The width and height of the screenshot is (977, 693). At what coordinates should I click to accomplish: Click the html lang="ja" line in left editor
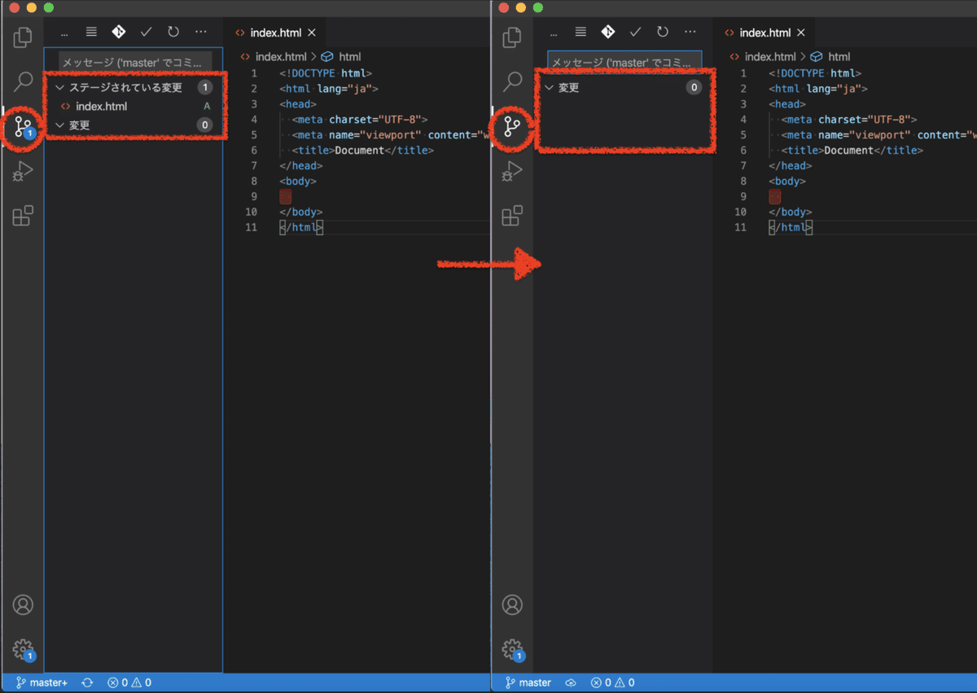tap(329, 89)
